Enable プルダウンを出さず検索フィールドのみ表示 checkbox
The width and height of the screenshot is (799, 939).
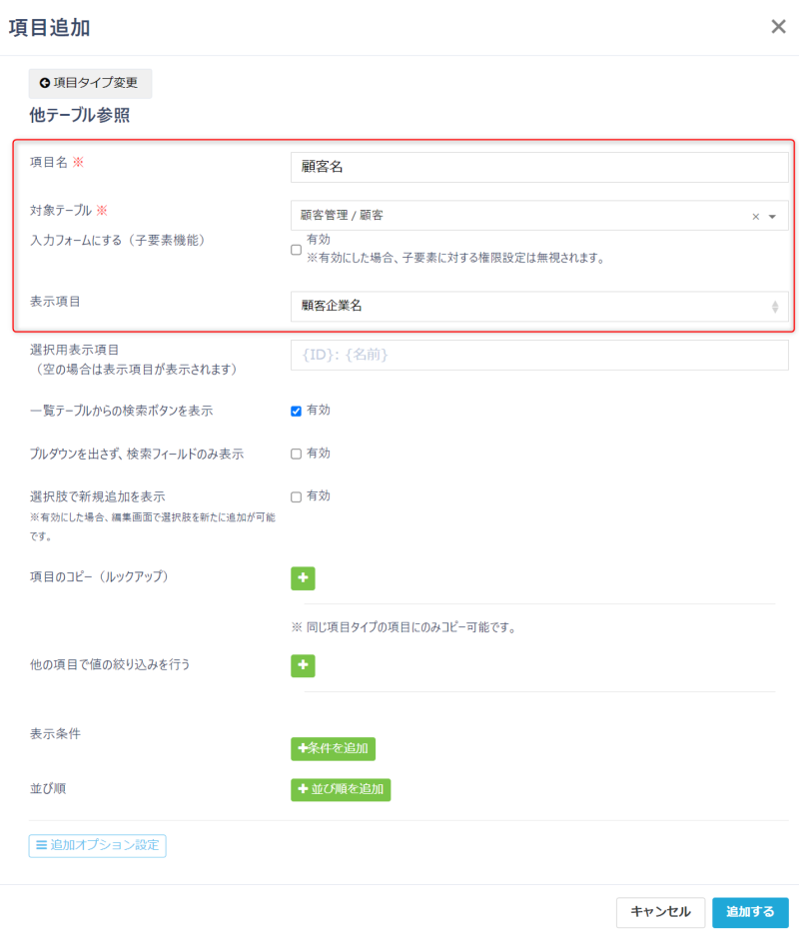296,454
